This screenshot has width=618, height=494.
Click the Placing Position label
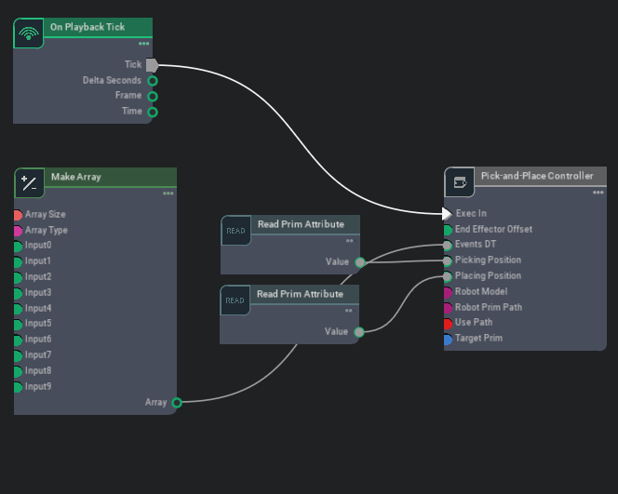pyautogui.click(x=488, y=275)
